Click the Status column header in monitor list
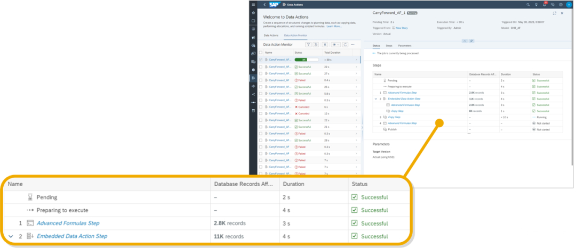The image size is (576, 248). (x=298, y=53)
